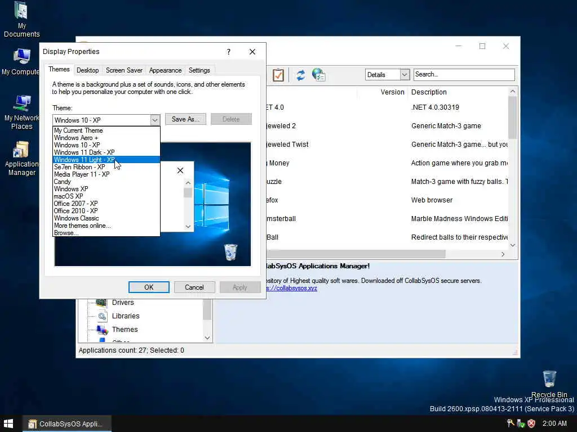Click the Search field in Applications Manager
Screen dimensions: 577x432
[464, 75]
